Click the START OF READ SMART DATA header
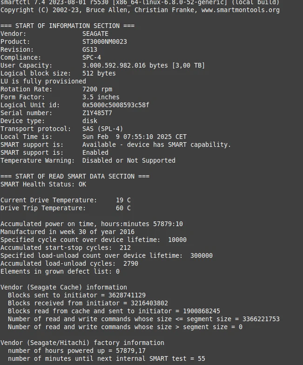Screen dimensions: 303x365 (x=75, y=177)
